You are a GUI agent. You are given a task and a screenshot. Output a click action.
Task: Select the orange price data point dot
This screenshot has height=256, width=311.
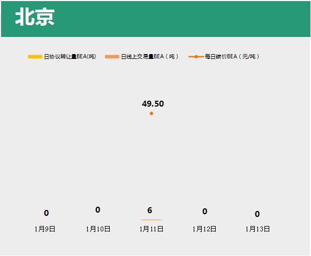point(151,114)
